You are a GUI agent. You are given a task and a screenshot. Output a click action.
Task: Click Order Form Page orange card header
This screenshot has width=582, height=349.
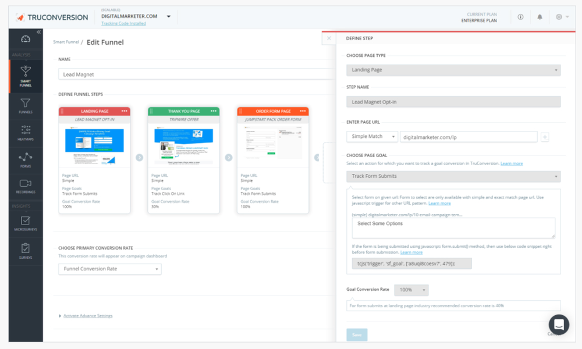pyautogui.click(x=273, y=111)
